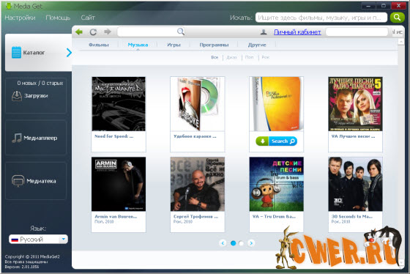Open the Настройки menu
Image resolution: width=410 pixels, height=274 pixels.
(x=20, y=18)
